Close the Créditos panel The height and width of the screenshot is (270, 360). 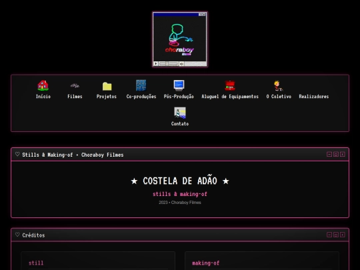pyautogui.click(x=343, y=235)
